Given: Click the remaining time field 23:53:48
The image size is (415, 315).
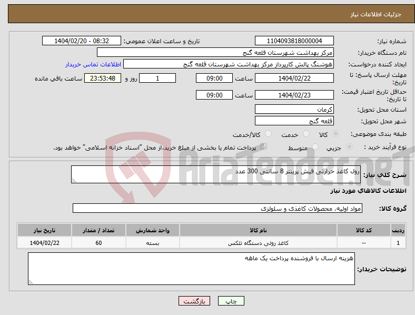Looking at the screenshot, I should (x=103, y=78).
